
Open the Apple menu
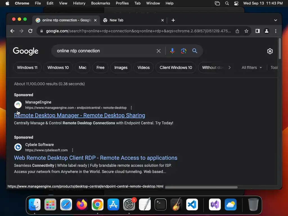(x=7, y=3)
